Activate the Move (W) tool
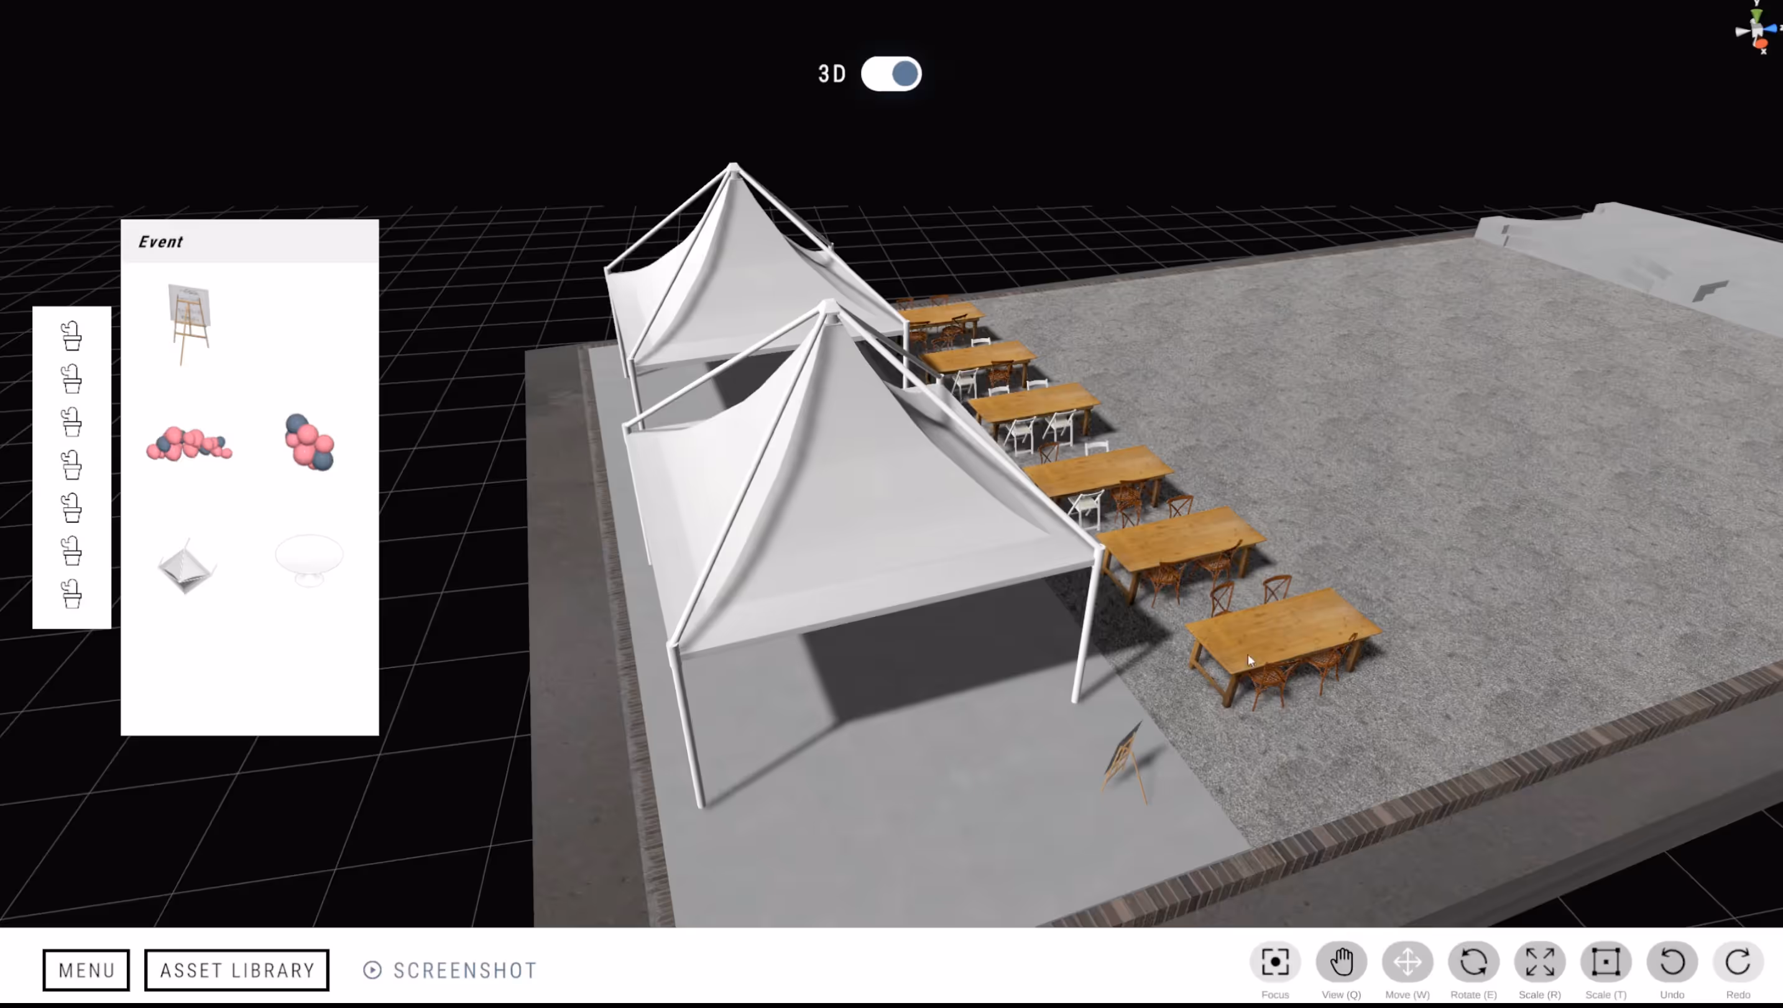 pyautogui.click(x=1407, y=961)
